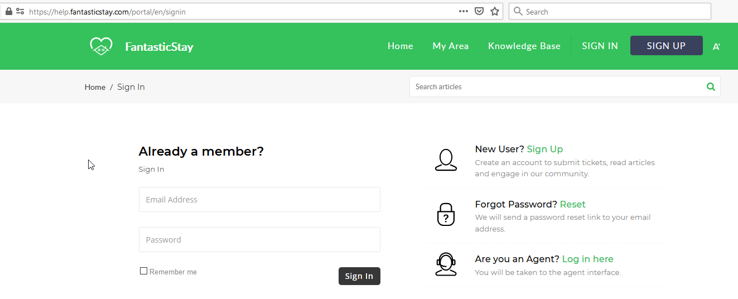This screenshot has width=738, height=299.
Task: Click the tracking protection permissions icon
Action: pyautogui.click(x=20, y=11)
